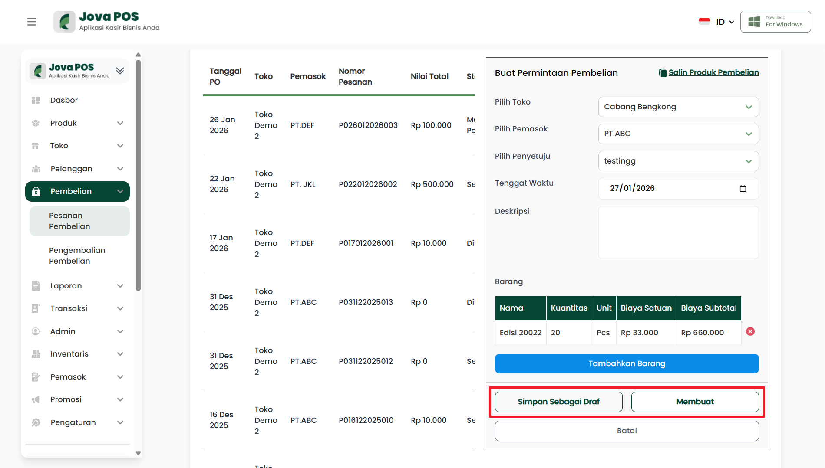The height and width of the screenshot is (468, 825).
Task: Switch language using the ID selector
Action: click(717, 22)
